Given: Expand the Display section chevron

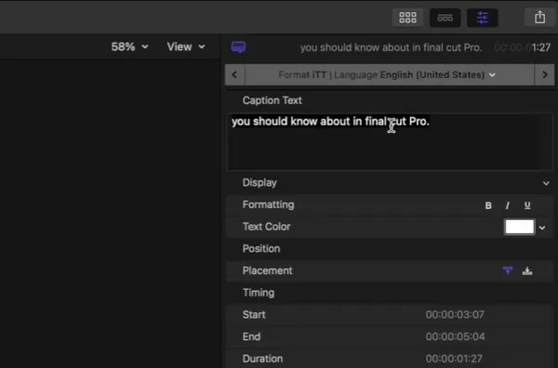Looking at the screenshot, I should point(546,183).
